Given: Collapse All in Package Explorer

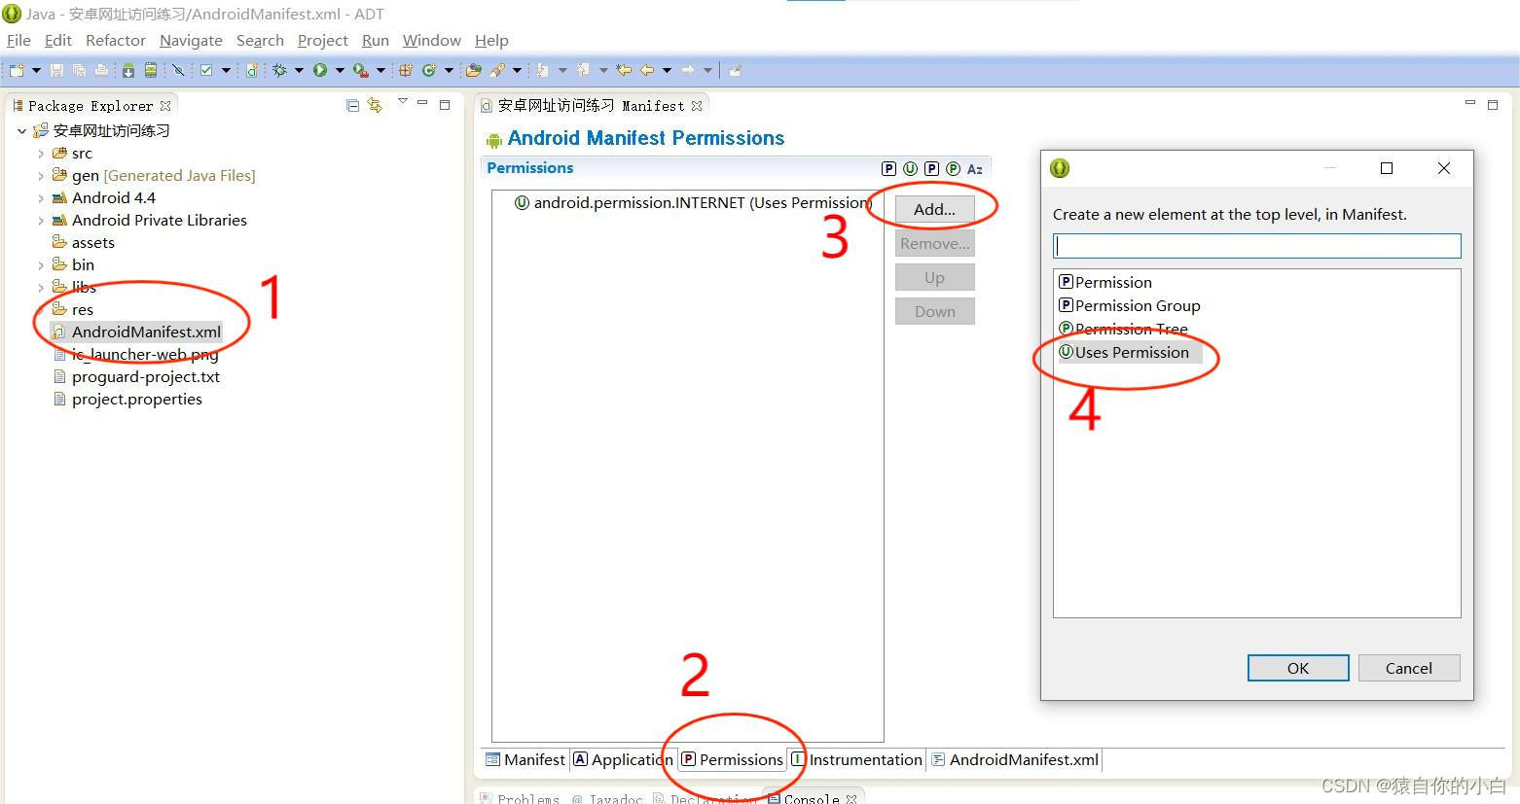Looking at the screenshot, I should point(353,105).
